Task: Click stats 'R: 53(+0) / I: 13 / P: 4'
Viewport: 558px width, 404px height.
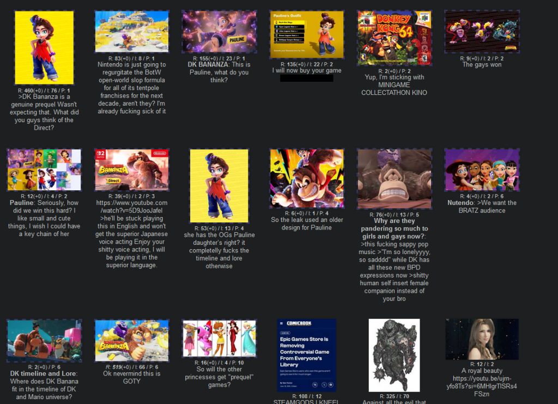Action: coord(219,228)
